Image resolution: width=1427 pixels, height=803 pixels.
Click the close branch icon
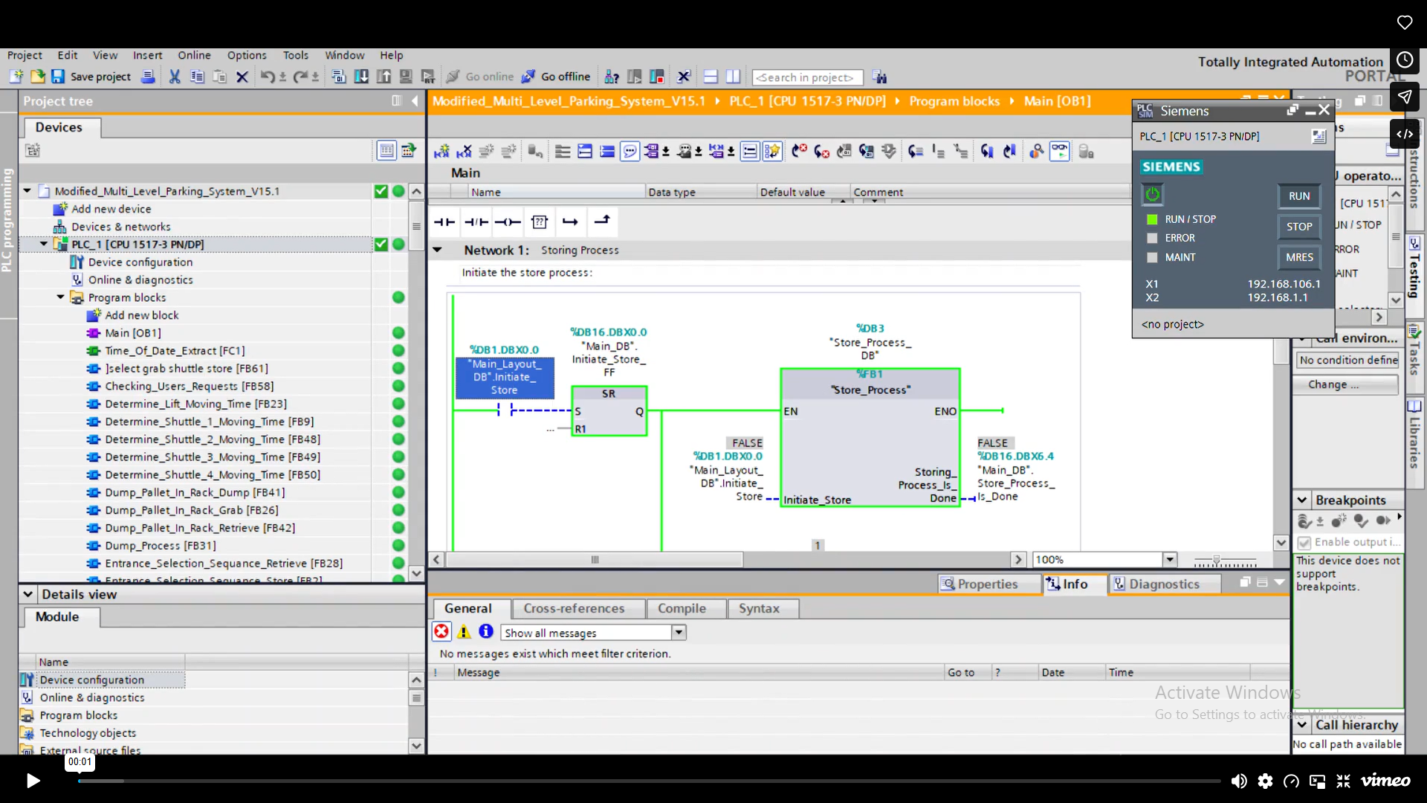[602, 221]
